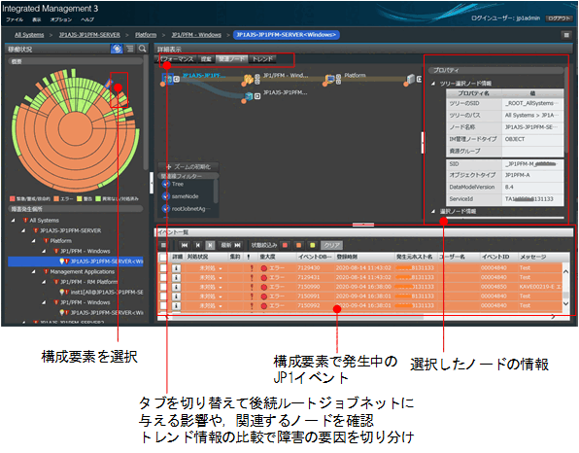Screen dimensions: 579x453
Task: Filter events by the orange status swatch
Action: click(x=299, y=245)
